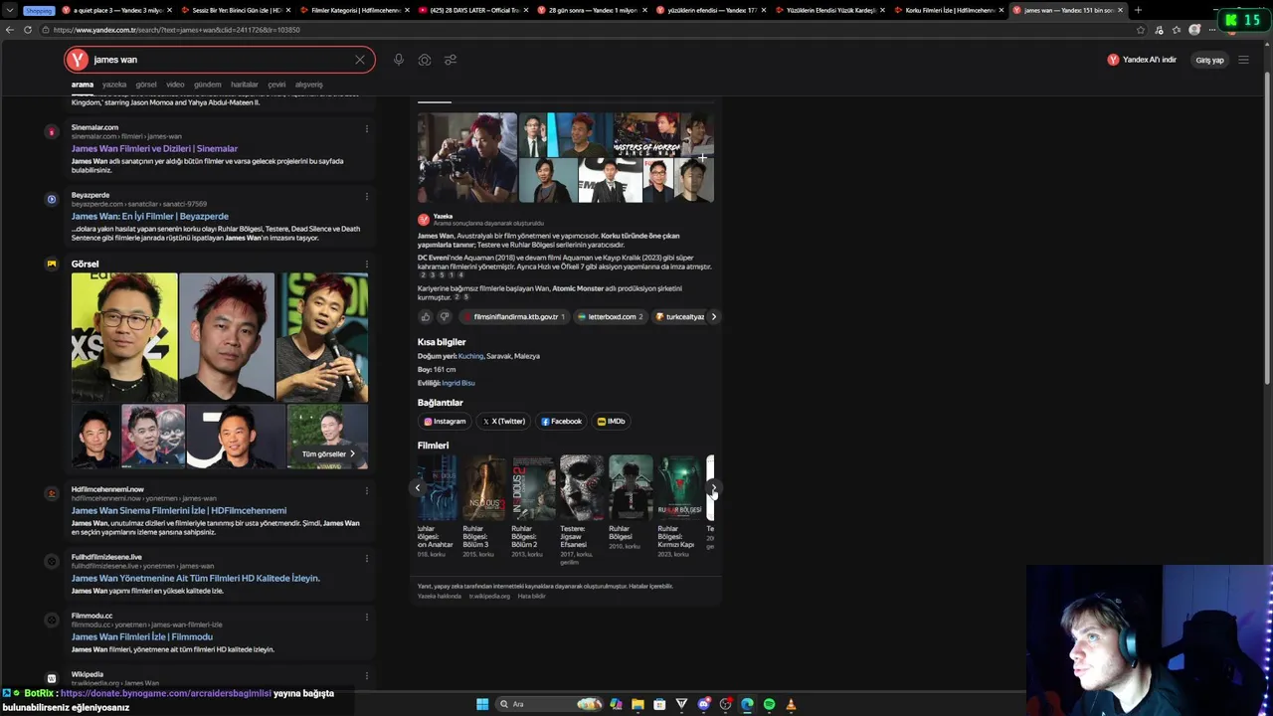Open the options menu for the Beyazperde result
The width and height of the screenshot is (1273, 716).
(366, 196)
